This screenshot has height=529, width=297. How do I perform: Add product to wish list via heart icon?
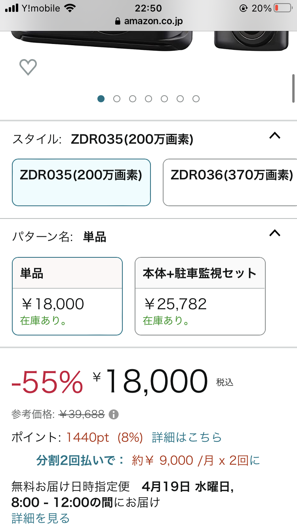28,67
